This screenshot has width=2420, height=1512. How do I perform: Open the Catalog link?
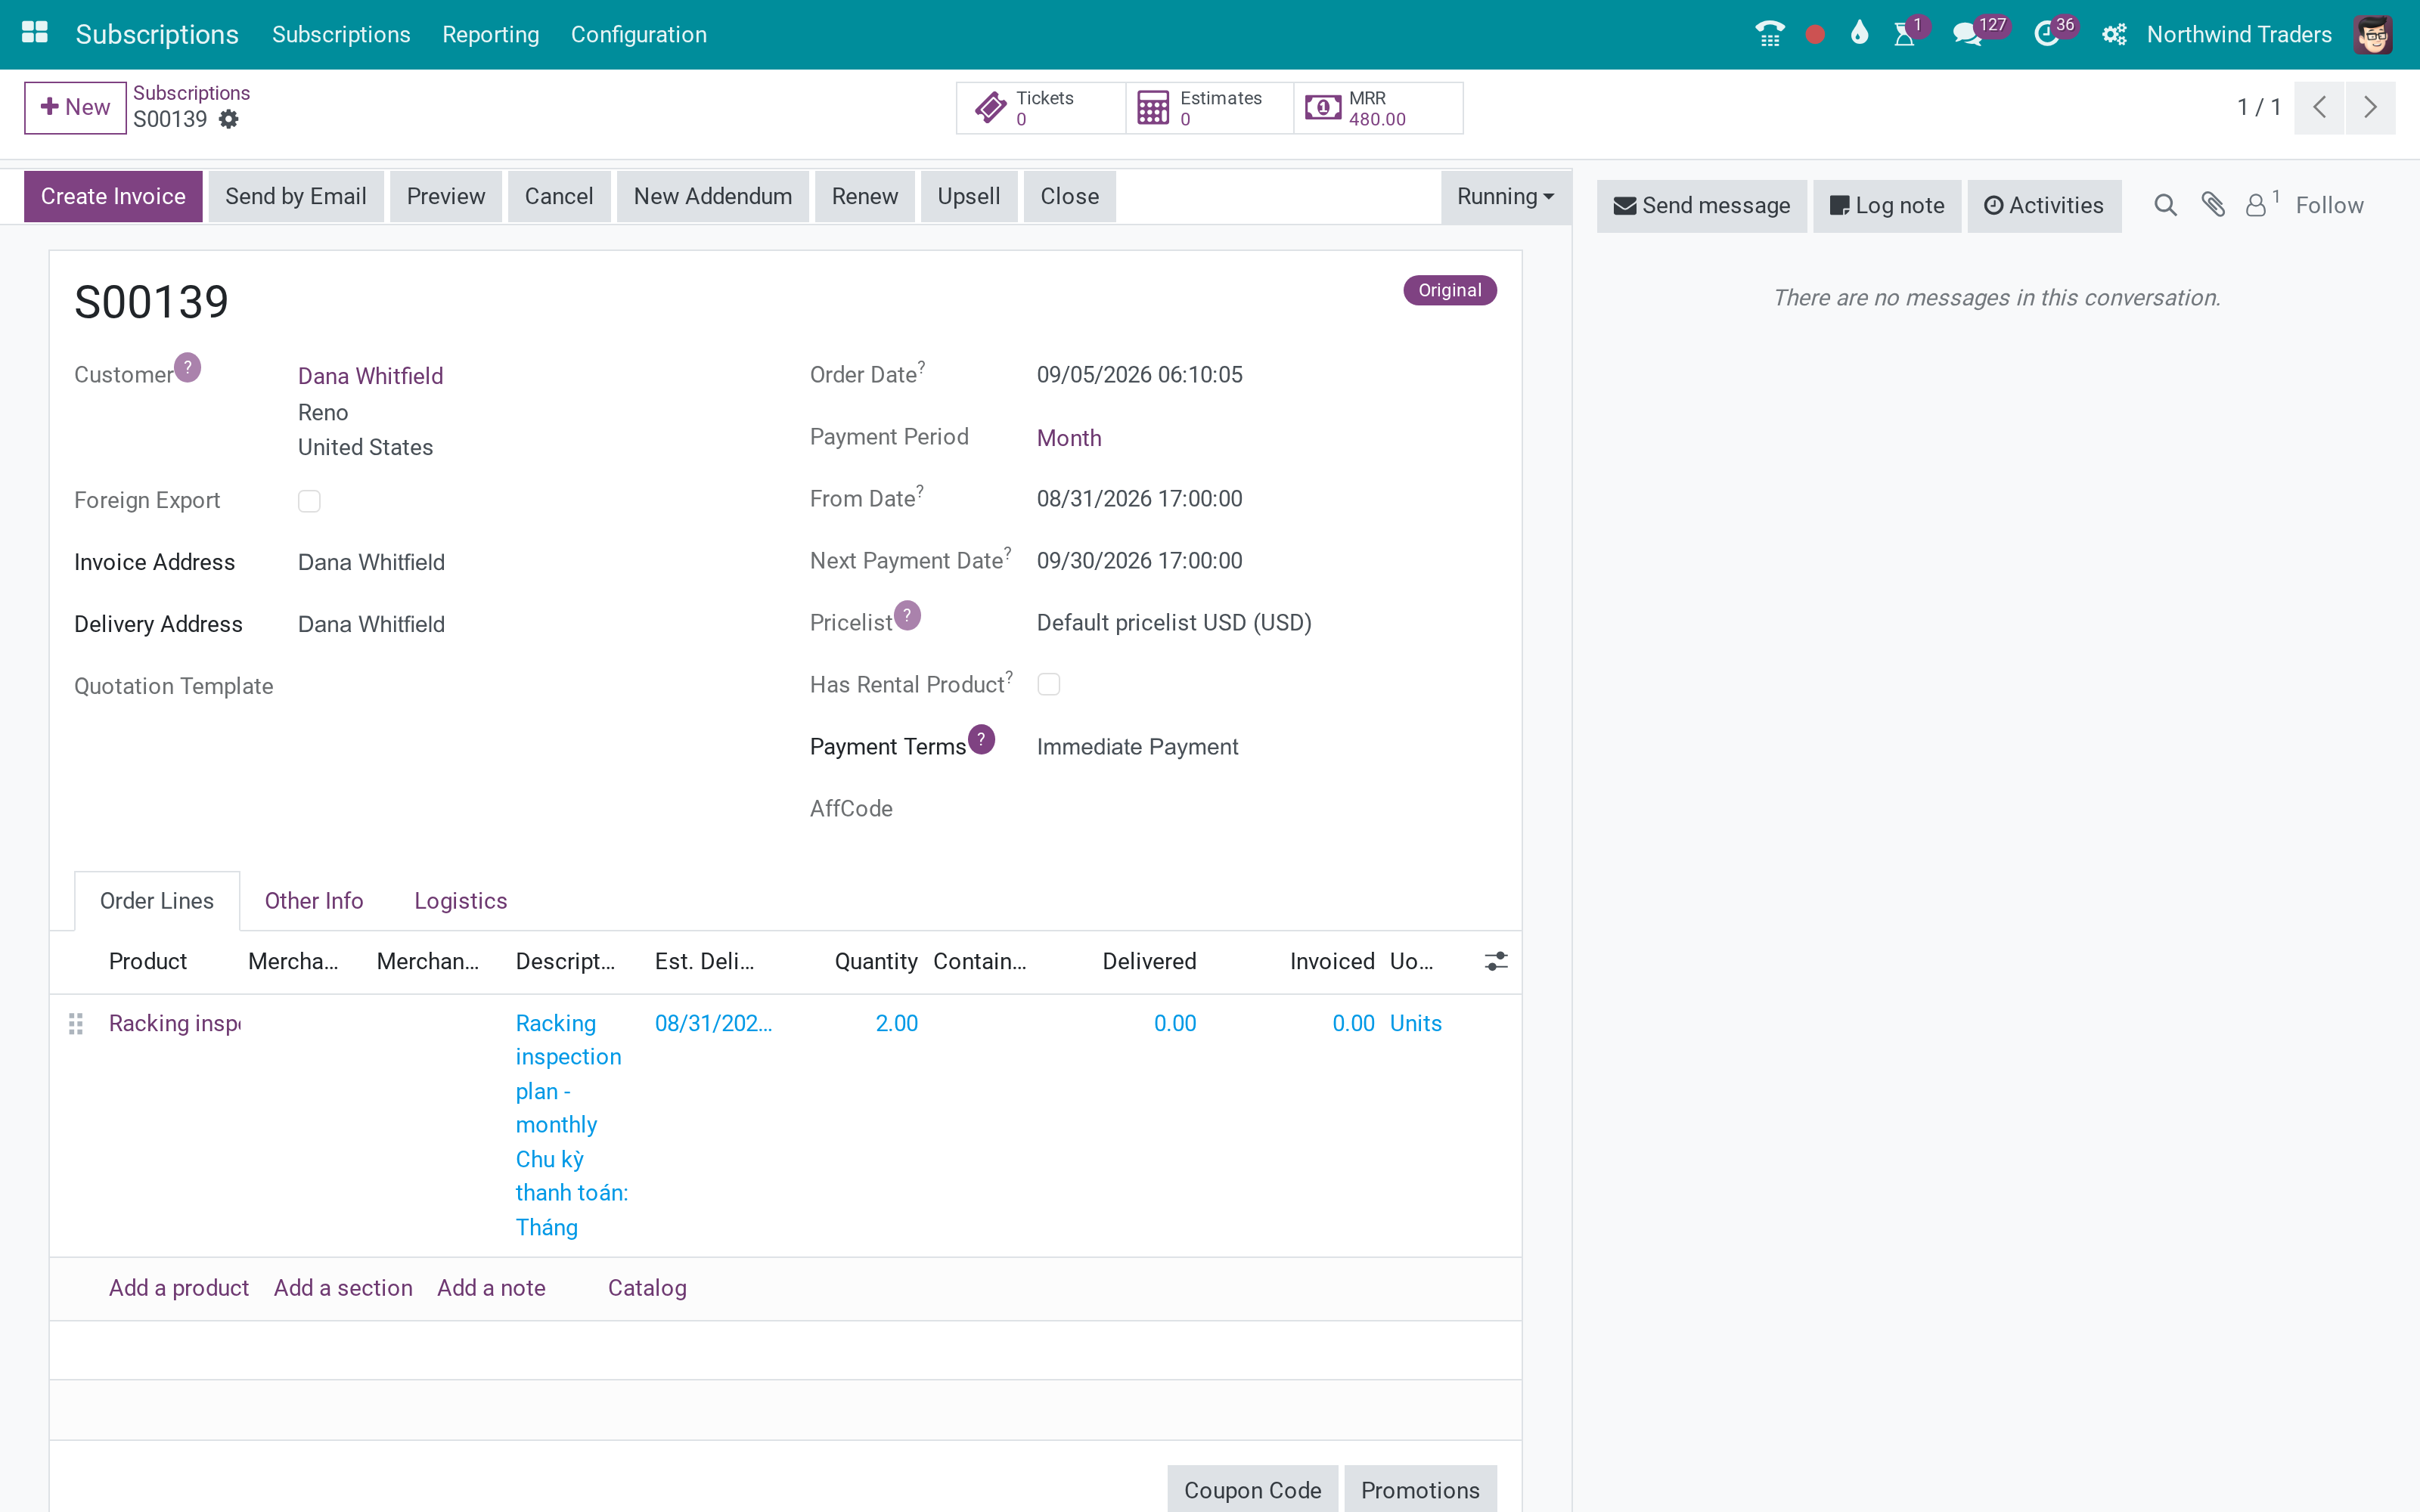pos(647,1288)
